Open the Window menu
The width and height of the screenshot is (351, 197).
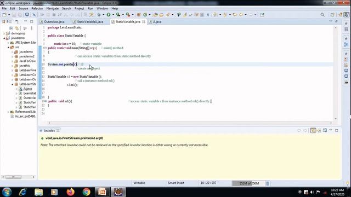[x=103, y=9]
